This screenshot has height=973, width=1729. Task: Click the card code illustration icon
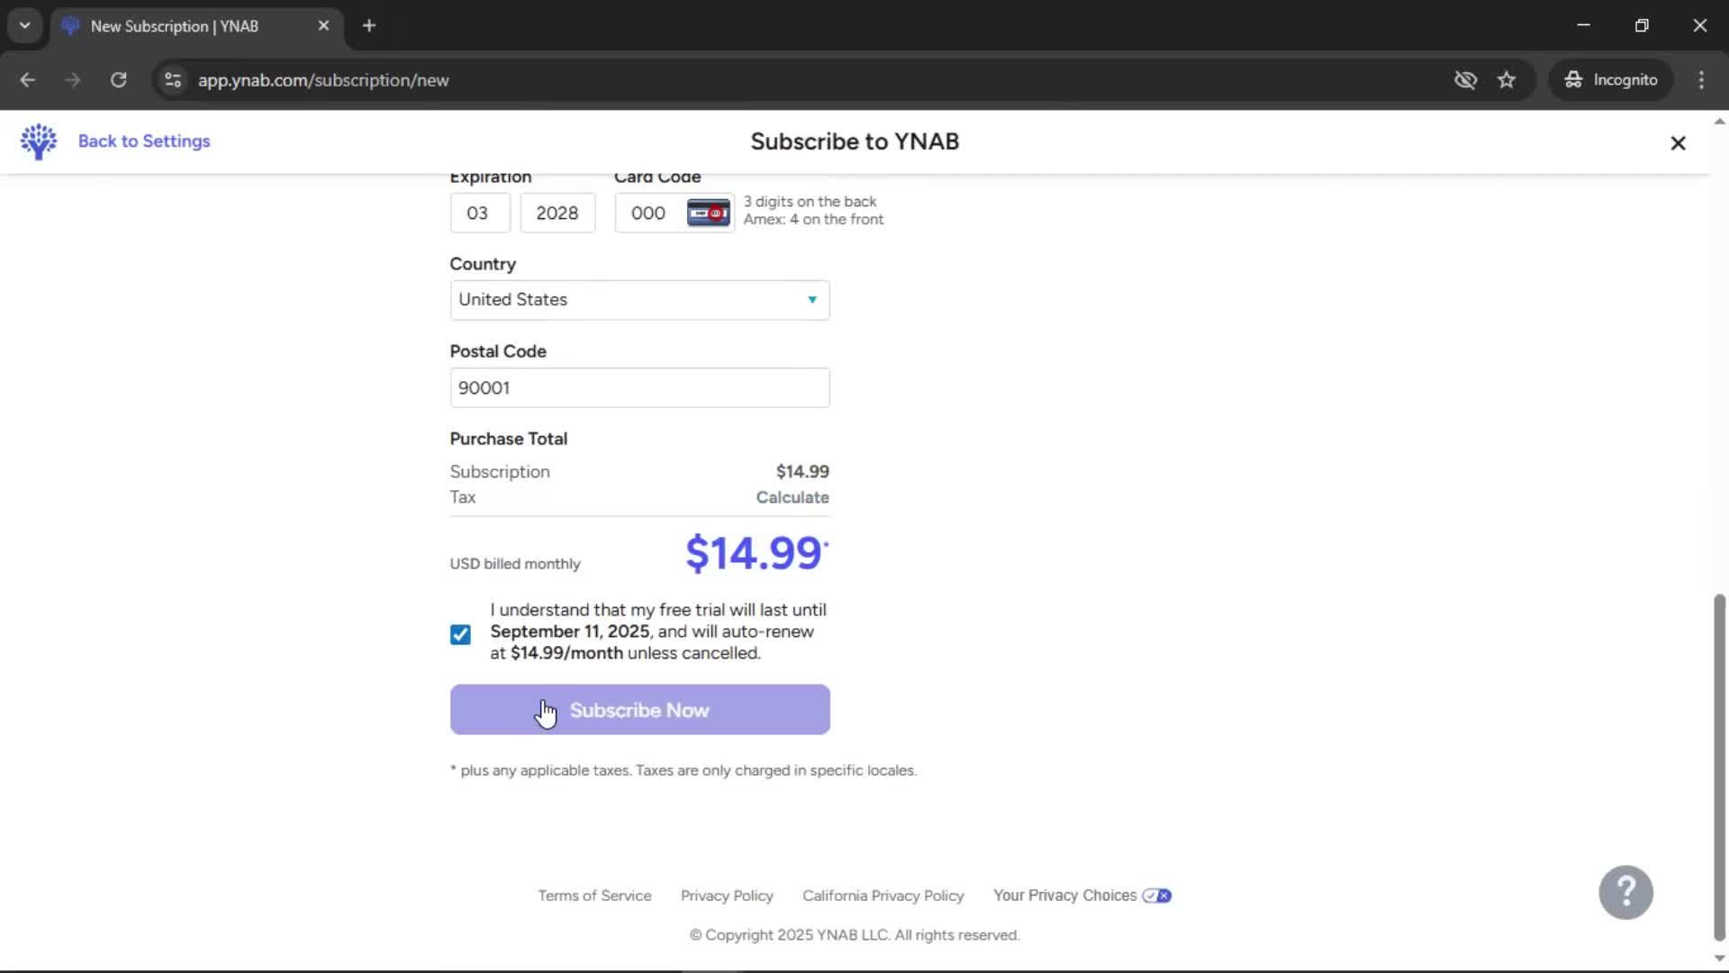point(709,214)
